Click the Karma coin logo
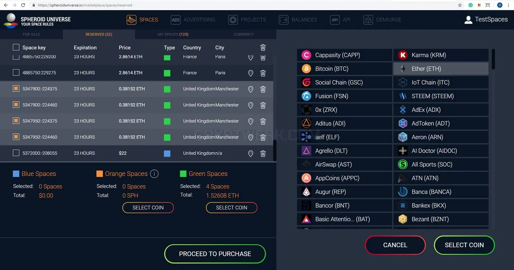This screenshot has width=514, height=270. 403,55
